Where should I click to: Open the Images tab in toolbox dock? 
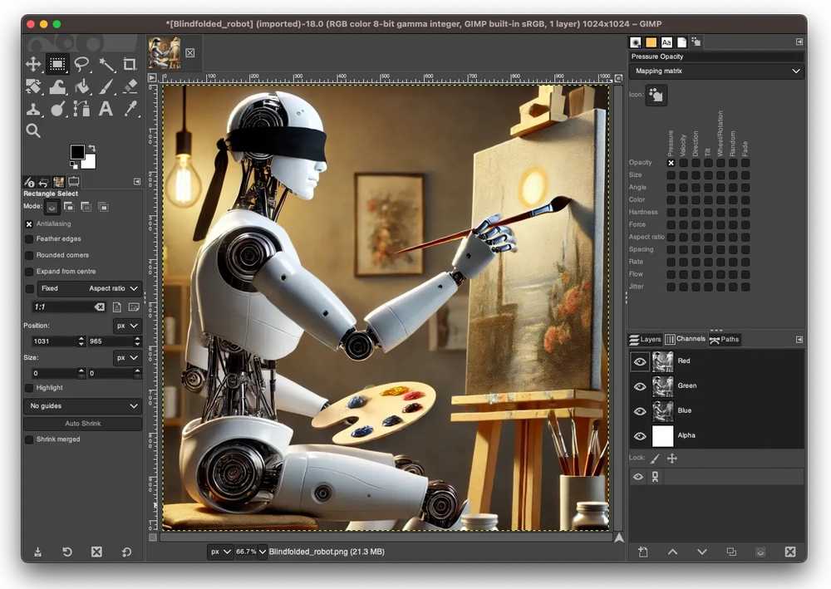pyautogui.click(x=59, y=182)
